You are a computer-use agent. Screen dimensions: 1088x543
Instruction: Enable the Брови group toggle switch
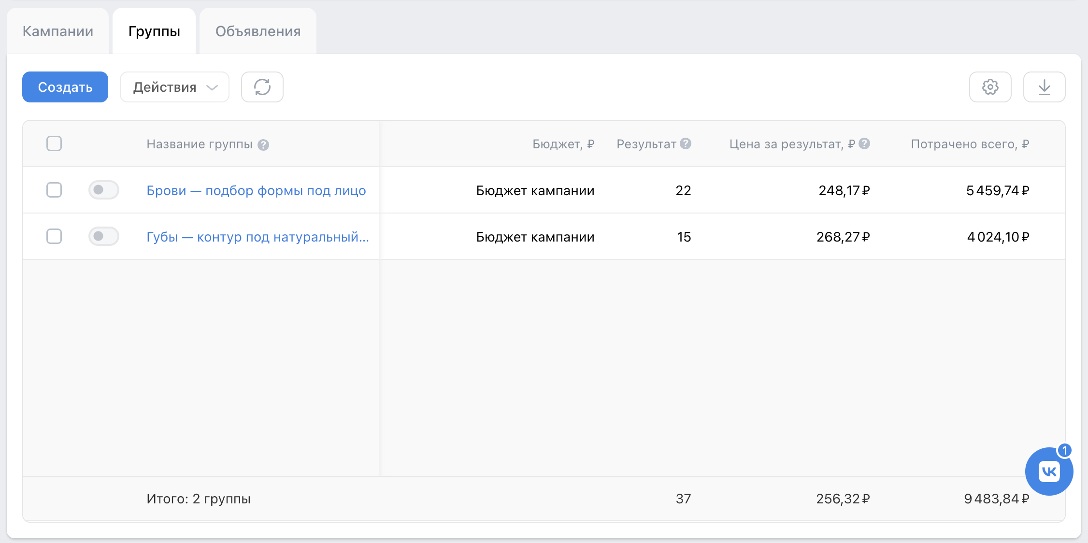coord(104,190)
